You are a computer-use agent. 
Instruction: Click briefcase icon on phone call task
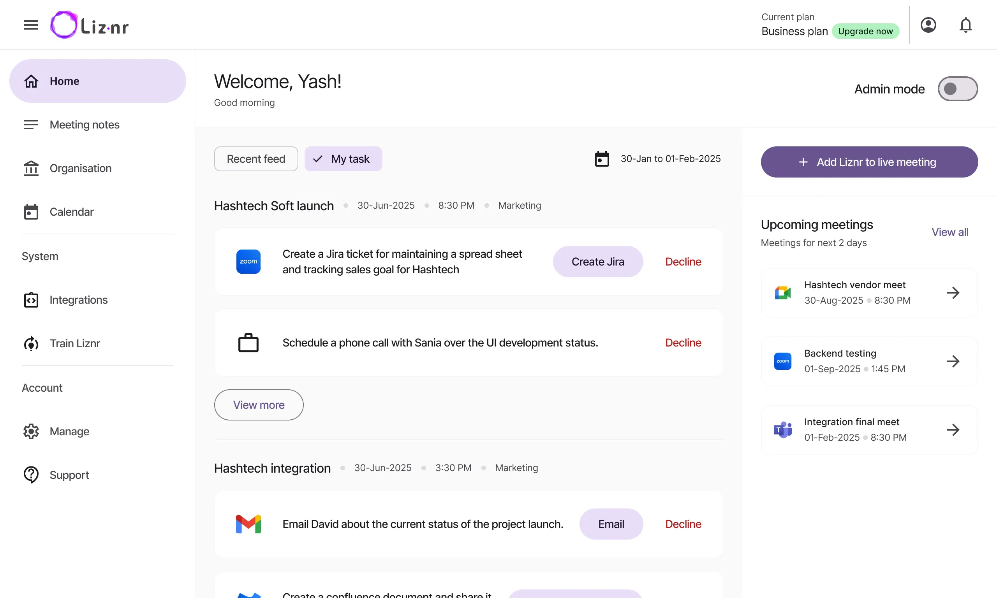coord(248,343)
